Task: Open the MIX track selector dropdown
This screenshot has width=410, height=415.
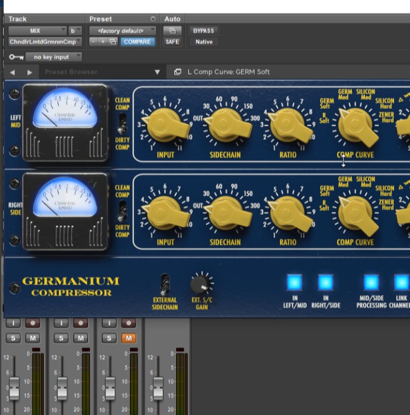Action: pos(38,30)
